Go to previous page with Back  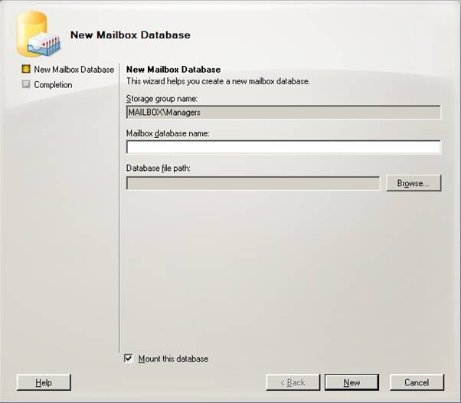coord(293,382)
